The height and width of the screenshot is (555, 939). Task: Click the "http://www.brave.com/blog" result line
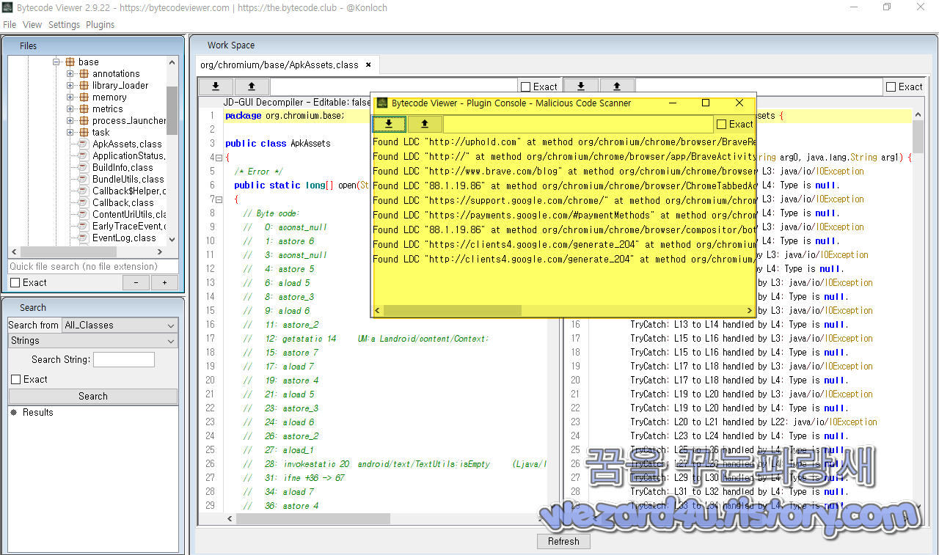[x=564, y=171]
